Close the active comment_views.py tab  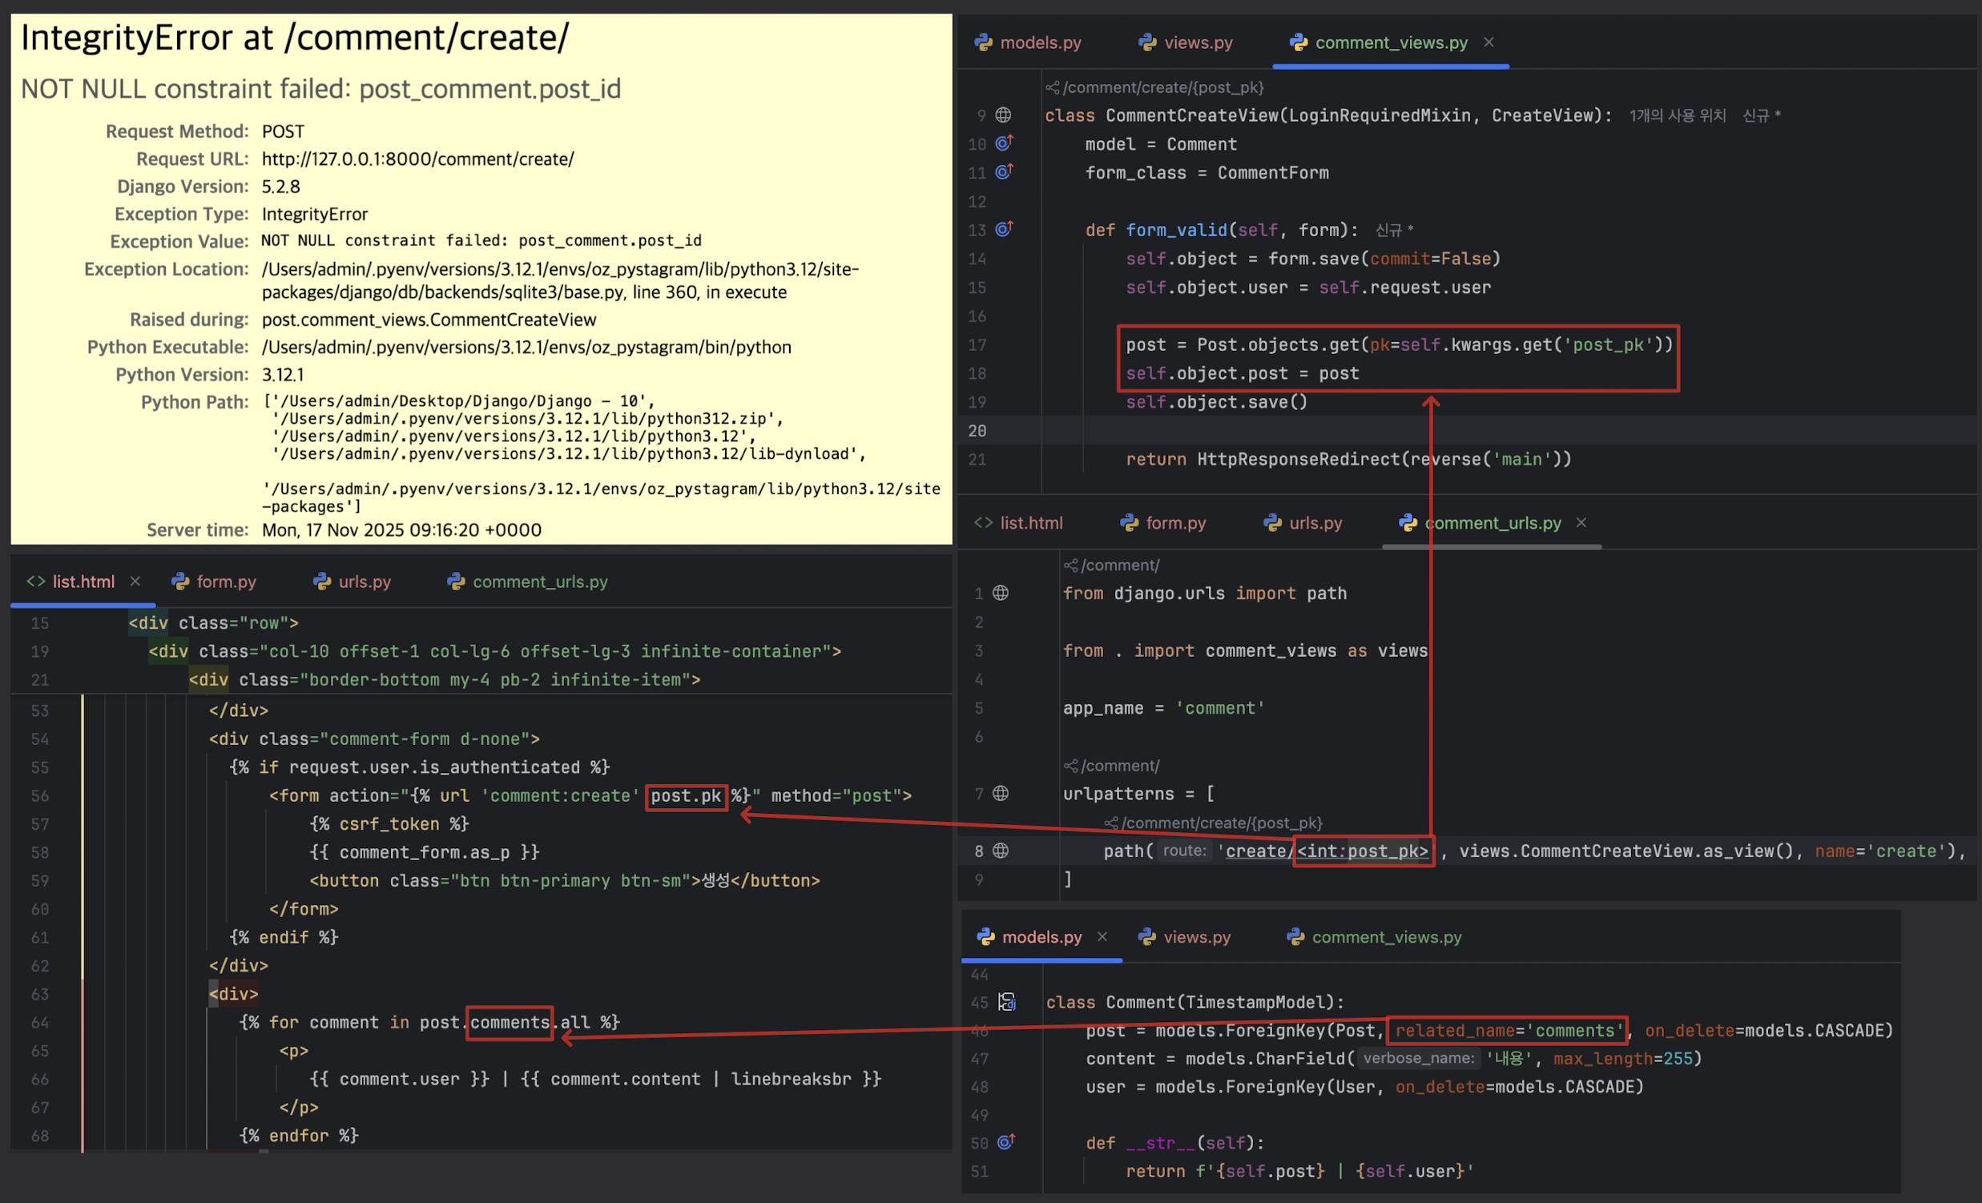click(1489, 42)
